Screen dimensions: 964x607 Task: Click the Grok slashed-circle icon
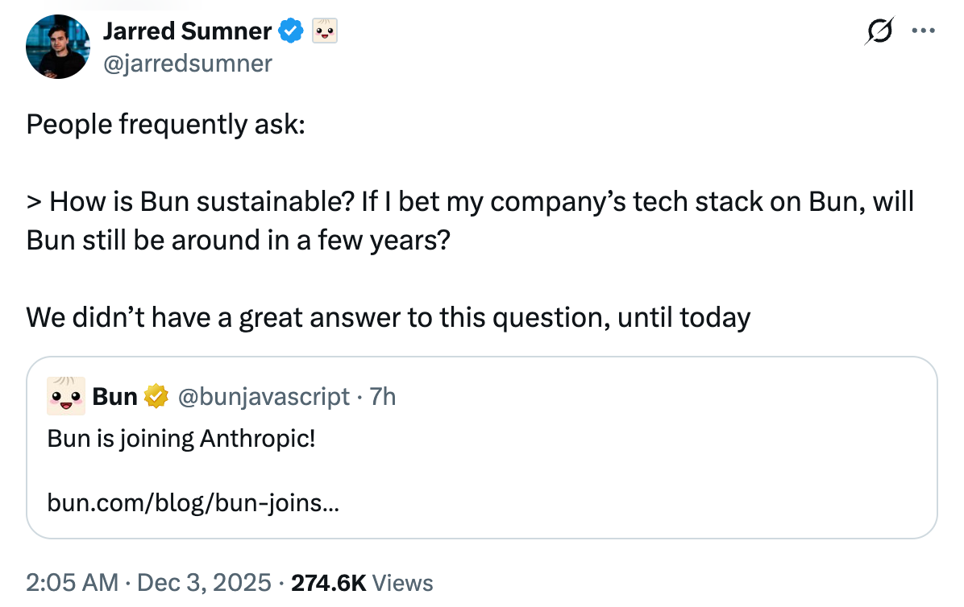coord(879,31)
